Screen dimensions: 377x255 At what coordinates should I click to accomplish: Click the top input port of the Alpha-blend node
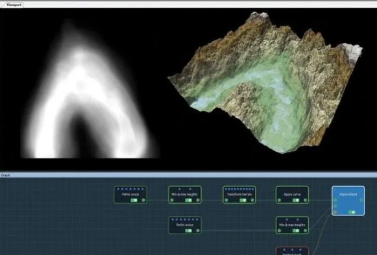335,200
